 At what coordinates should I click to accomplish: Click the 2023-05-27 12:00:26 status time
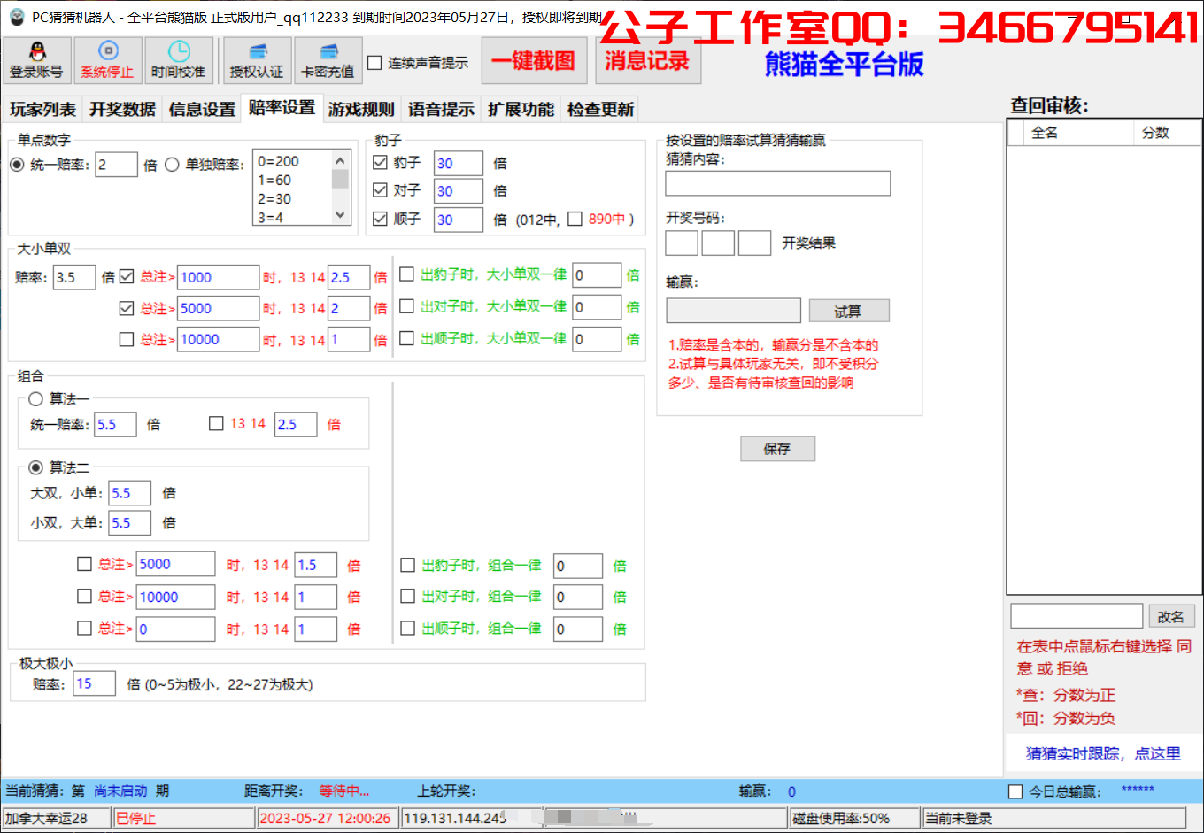tap(328, 818)
